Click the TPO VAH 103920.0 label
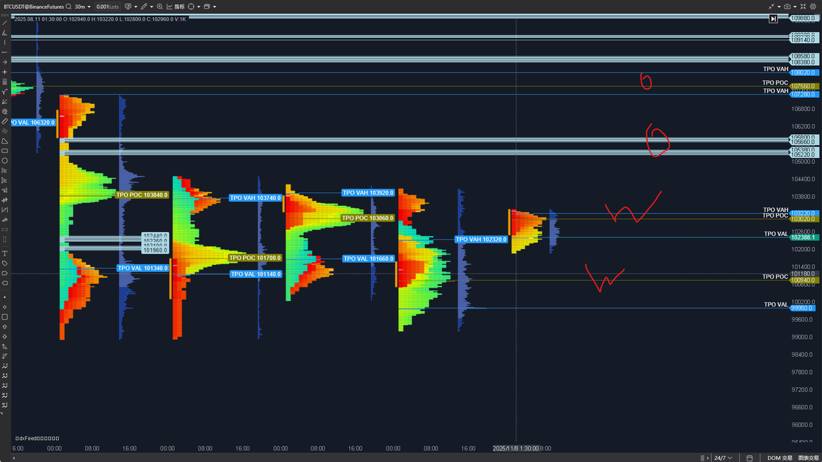 [x=369, y=193]
